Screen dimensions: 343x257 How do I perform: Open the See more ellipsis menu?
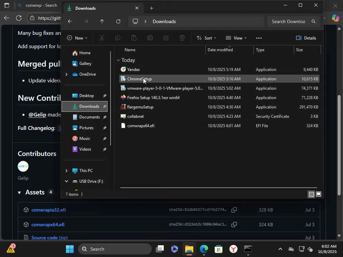pos(259,38)
